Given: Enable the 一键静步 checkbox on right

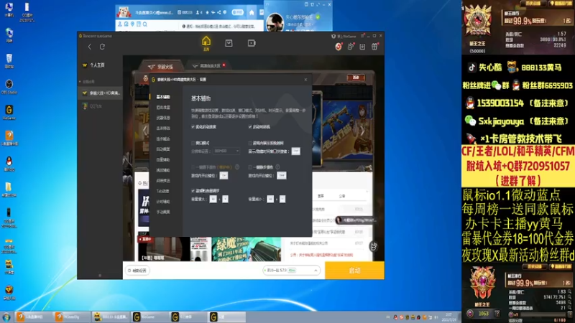Looking at the screenshot, I should [x=250, y=167].
